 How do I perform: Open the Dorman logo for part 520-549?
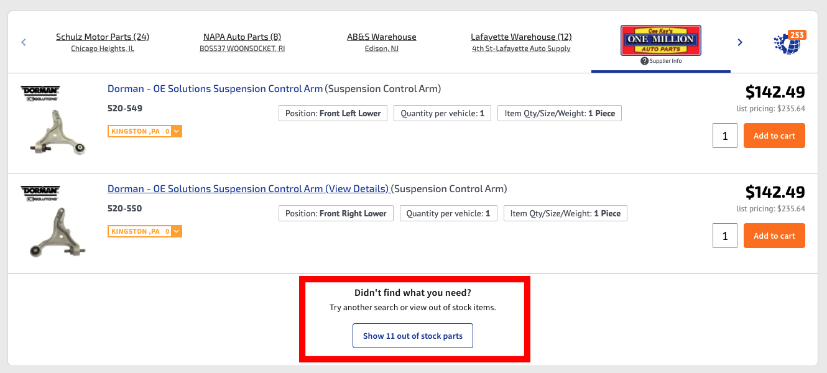click(x=40, y=93)
